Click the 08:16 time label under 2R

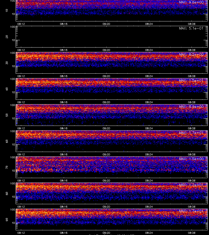coord(64,50)
